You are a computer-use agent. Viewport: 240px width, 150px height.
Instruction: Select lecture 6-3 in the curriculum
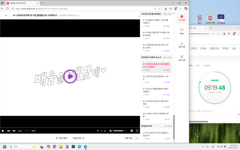coord(156,91)
